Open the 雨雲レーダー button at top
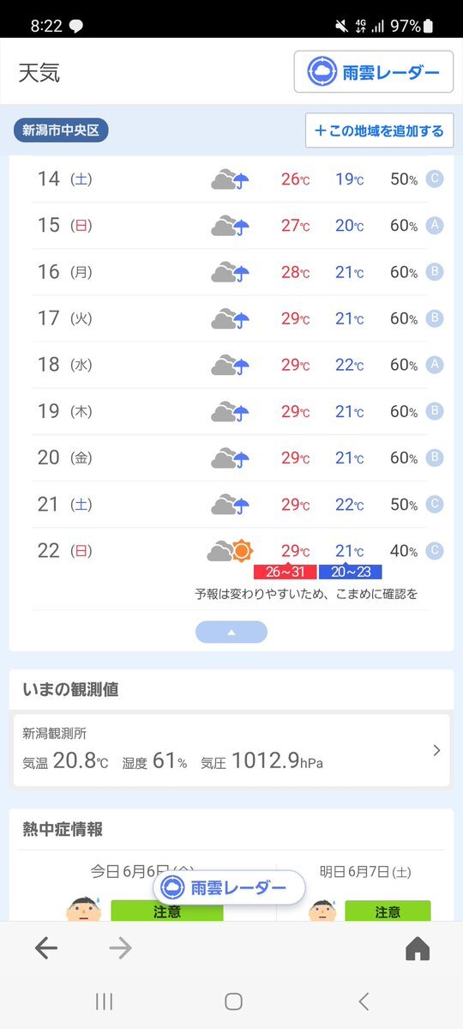The image size is (463, 1029). [373, 71]
